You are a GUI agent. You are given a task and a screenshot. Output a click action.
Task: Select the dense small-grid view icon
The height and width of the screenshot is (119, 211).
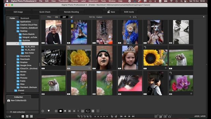(98, 111)
